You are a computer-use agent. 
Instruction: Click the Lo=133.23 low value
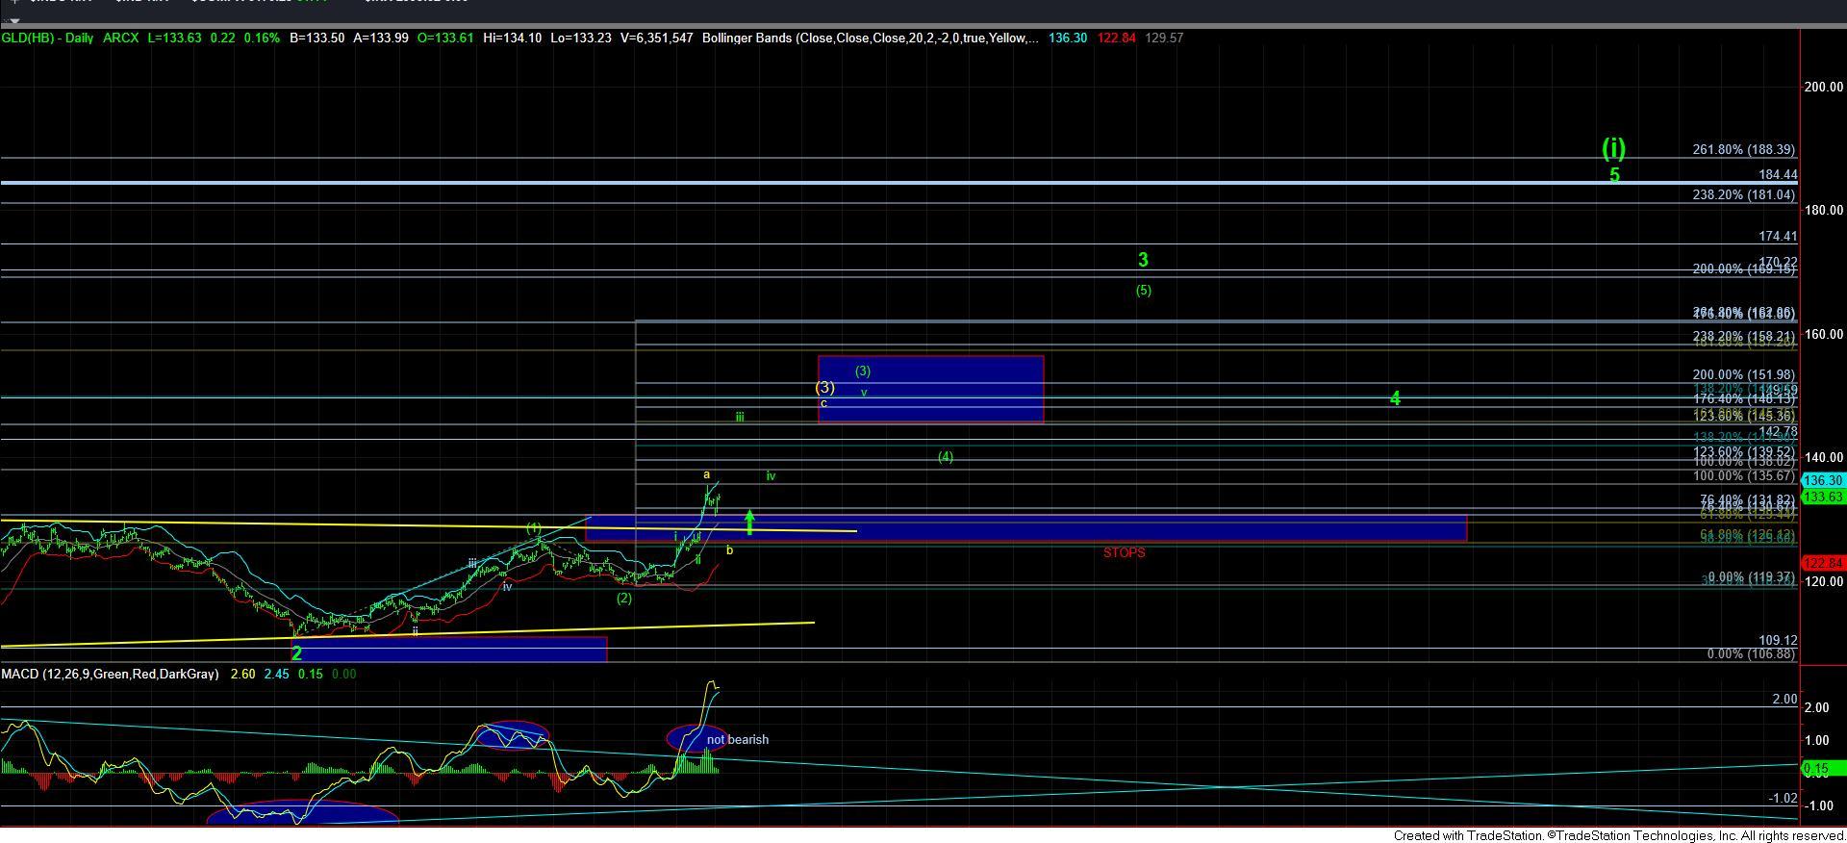pyautogui.click(x=580, y=38)
